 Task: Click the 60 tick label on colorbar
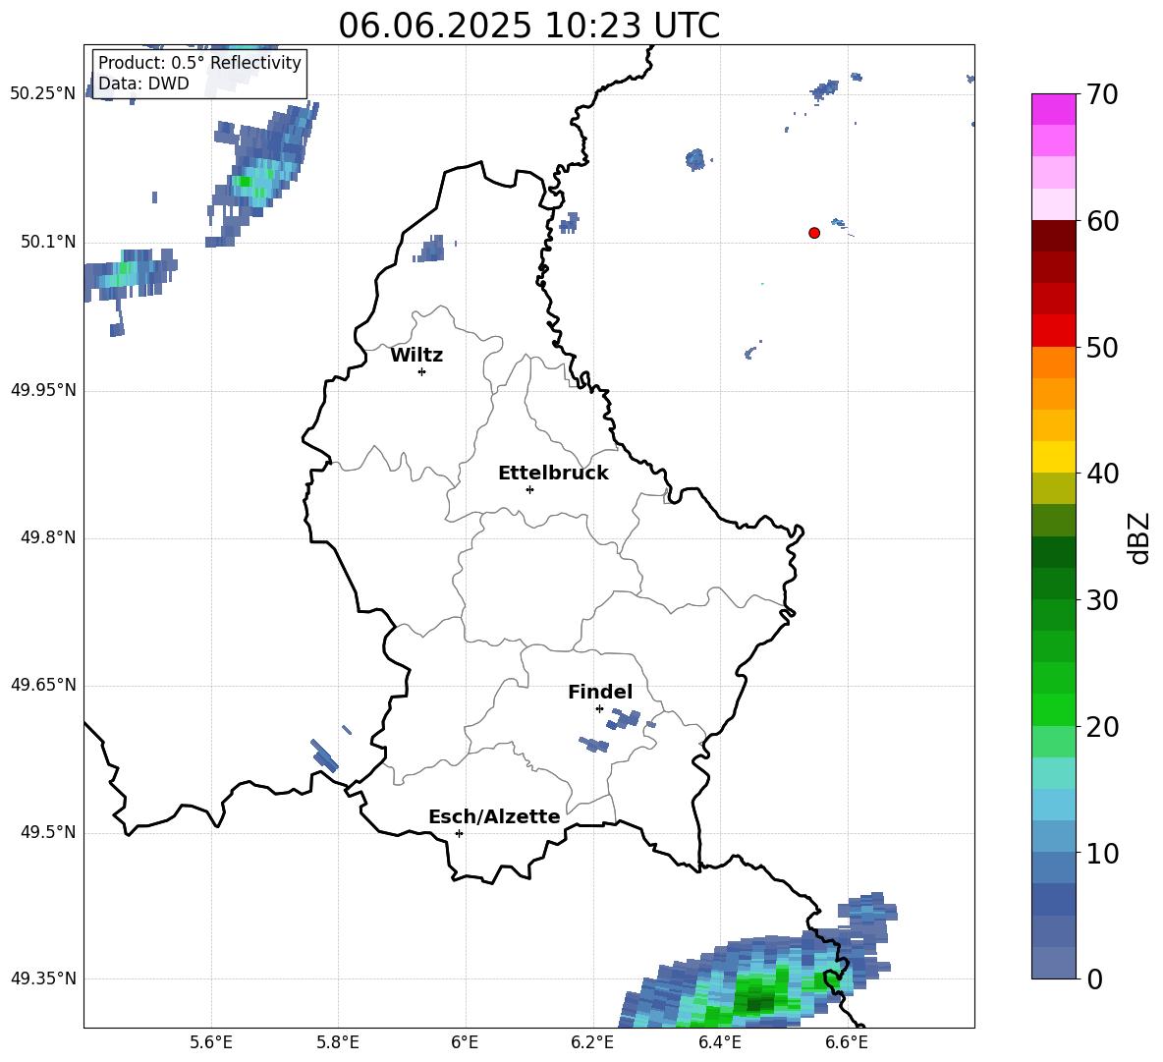[x=1102, y=221]
